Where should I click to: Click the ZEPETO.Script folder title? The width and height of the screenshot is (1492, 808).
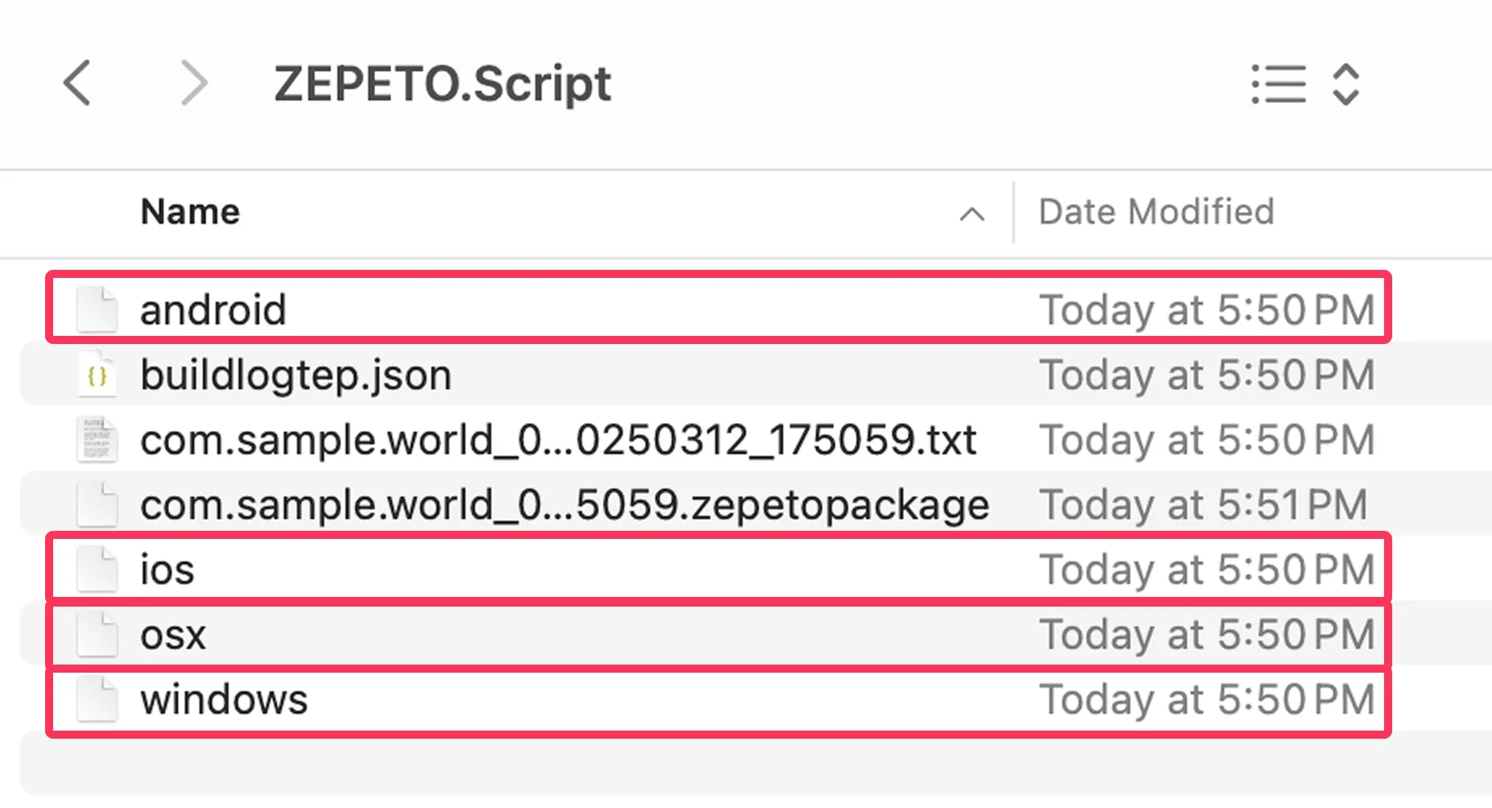(x=442, y=84)
